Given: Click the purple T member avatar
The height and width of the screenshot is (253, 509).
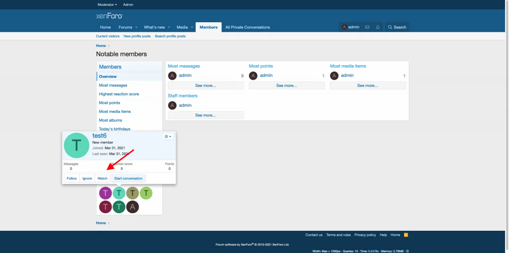Looking at the screenshot, I should click(105, 193).
